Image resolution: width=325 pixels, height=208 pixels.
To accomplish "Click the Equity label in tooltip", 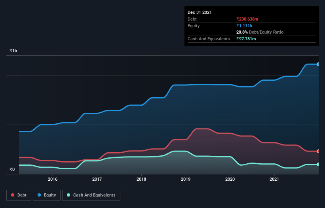I will tap(194, 26).
